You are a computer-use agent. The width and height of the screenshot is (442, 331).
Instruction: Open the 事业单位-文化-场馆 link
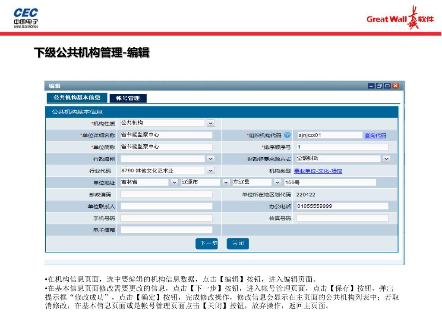coord(318,171)
